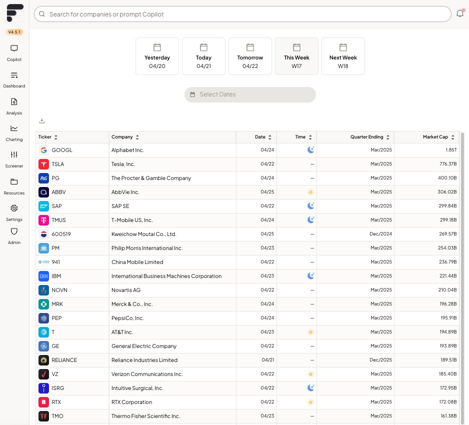This screenshot has height=425, width=469.
Task: Open the Select Dates picker
Action: 250,94
